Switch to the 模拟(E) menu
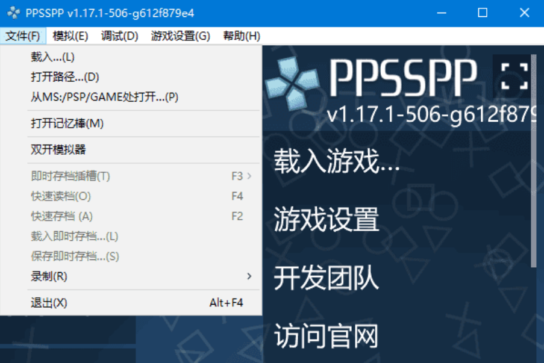The image size is (544, 363). click(x=69, y=36)
